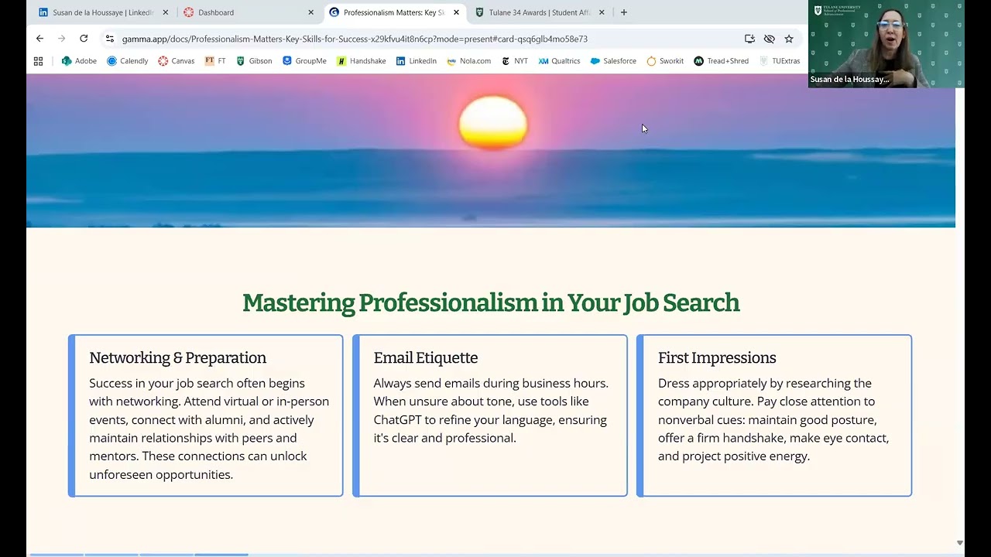Open the apps grid in bookmarks bar
This screenshot has height=557, width=991.
[x=38, y=61]
